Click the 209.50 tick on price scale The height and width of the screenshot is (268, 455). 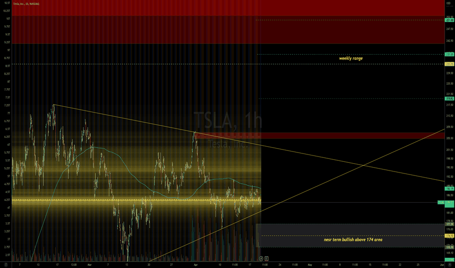pyautogui.click(x=450, y=127)
